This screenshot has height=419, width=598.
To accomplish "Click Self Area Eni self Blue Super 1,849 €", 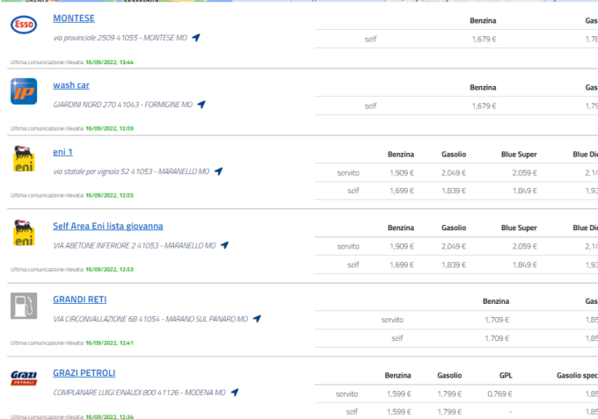I will coord(524,264).
